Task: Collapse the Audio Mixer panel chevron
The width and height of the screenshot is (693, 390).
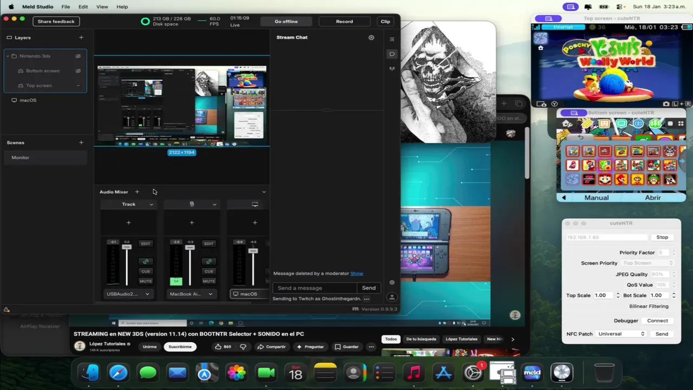Action: (x=264, y=192)
